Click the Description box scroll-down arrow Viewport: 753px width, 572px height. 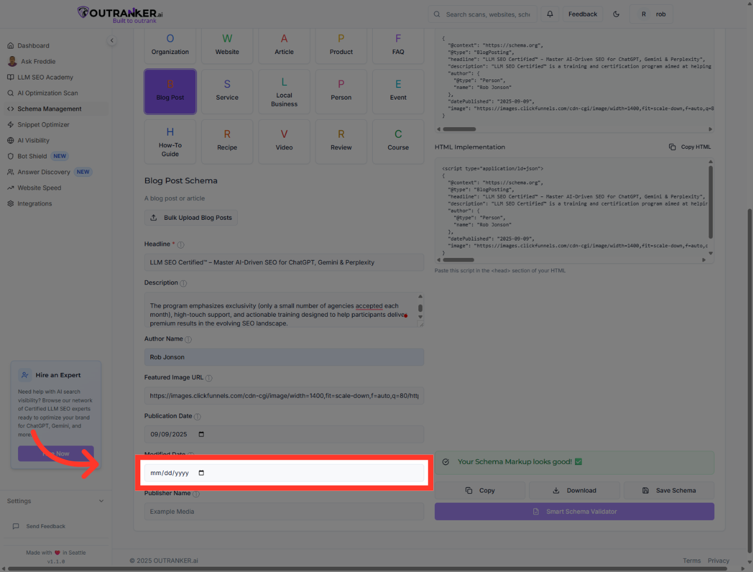[420, 317]
